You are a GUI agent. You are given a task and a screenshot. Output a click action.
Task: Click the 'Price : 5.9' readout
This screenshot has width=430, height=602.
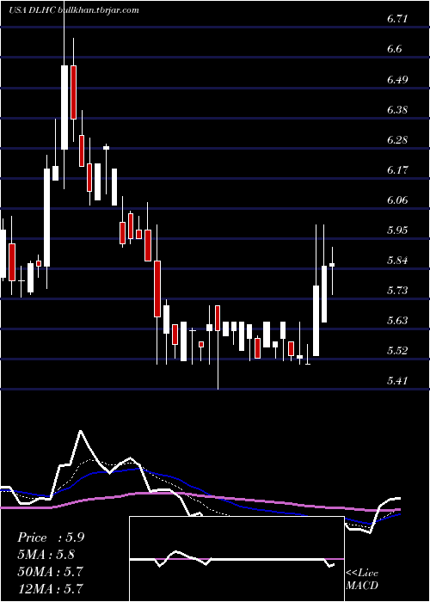[x=51, y=537]
